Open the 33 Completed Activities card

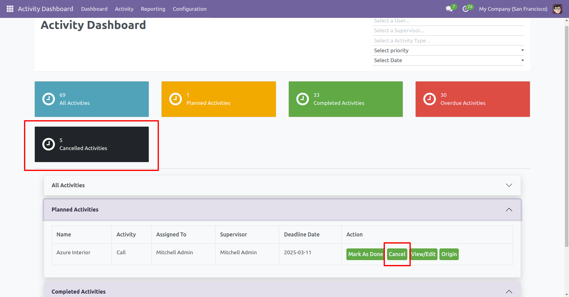(x=346, y=99)
